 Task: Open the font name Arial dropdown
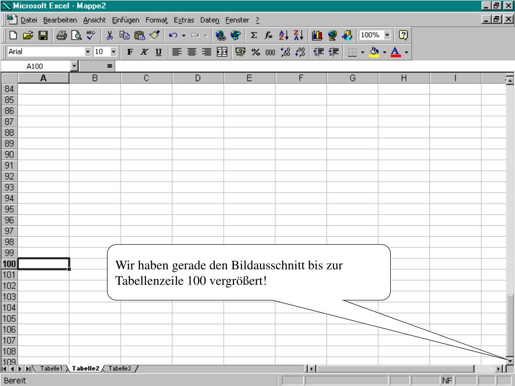[x=88, y=52]
